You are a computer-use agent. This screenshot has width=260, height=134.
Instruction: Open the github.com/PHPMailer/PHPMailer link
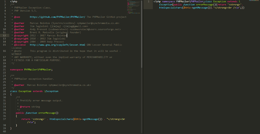tap(58, 17)
